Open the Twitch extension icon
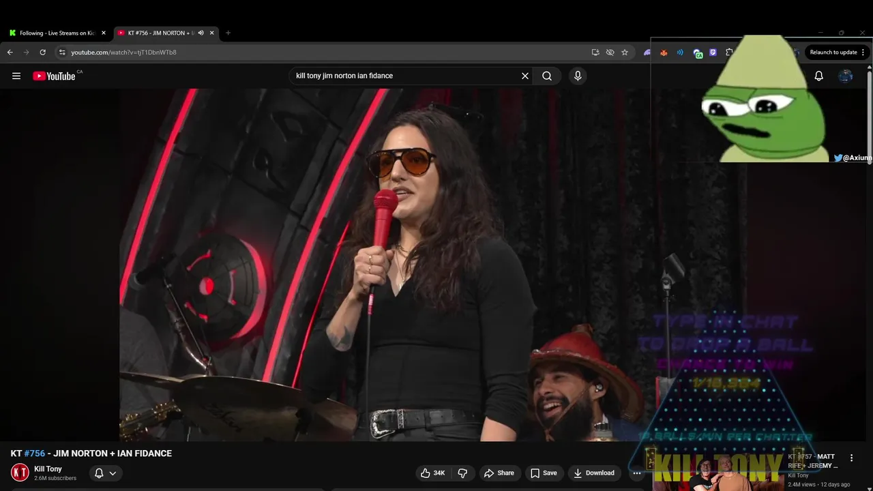This screenshot has height=491, width=873. coord(713,53)
